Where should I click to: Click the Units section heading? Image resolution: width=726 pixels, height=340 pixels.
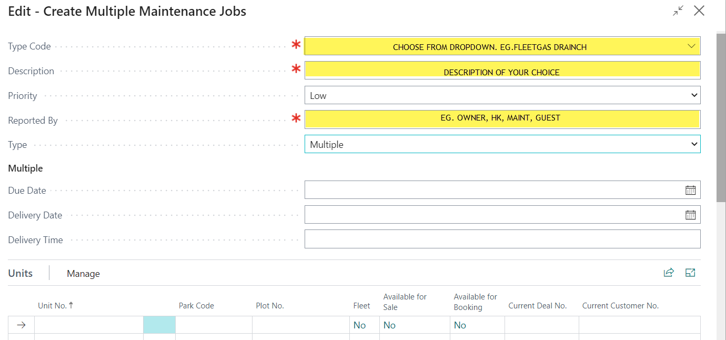point(21,273)
